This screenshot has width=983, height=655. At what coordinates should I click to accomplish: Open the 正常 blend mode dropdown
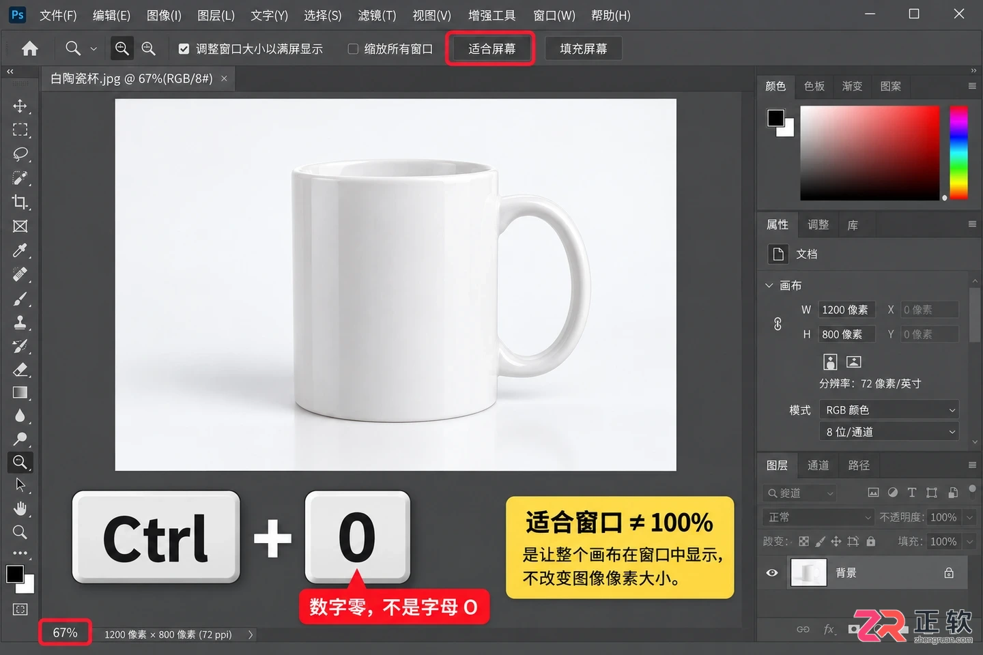click(818, 517)
